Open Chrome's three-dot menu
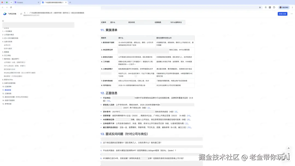Image resolution: width=295 pixels, height=166 pixels. [x=292, y=7]
